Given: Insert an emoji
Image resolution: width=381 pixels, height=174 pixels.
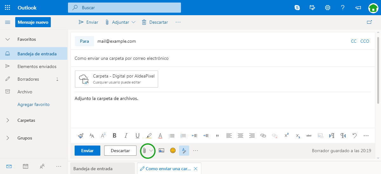Looking at the screenshot, I should pos(173,151).
